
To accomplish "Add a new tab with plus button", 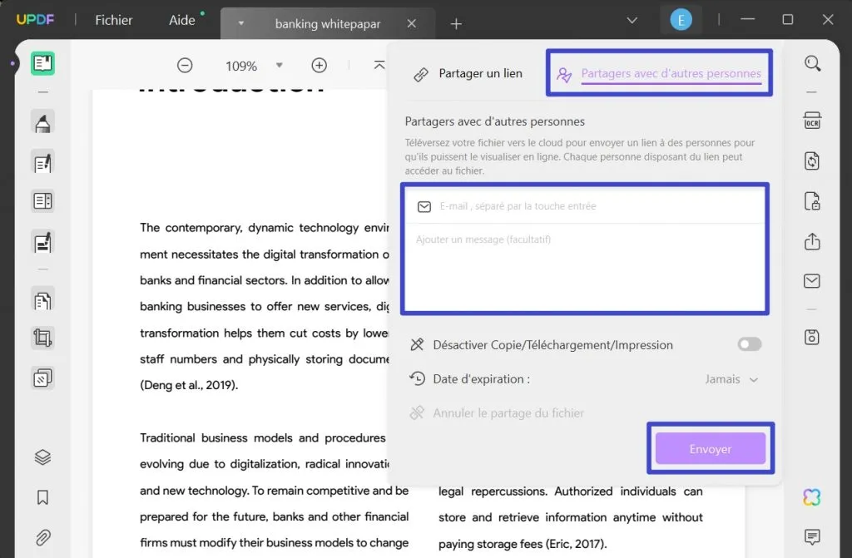I will [x=457, y=24].
